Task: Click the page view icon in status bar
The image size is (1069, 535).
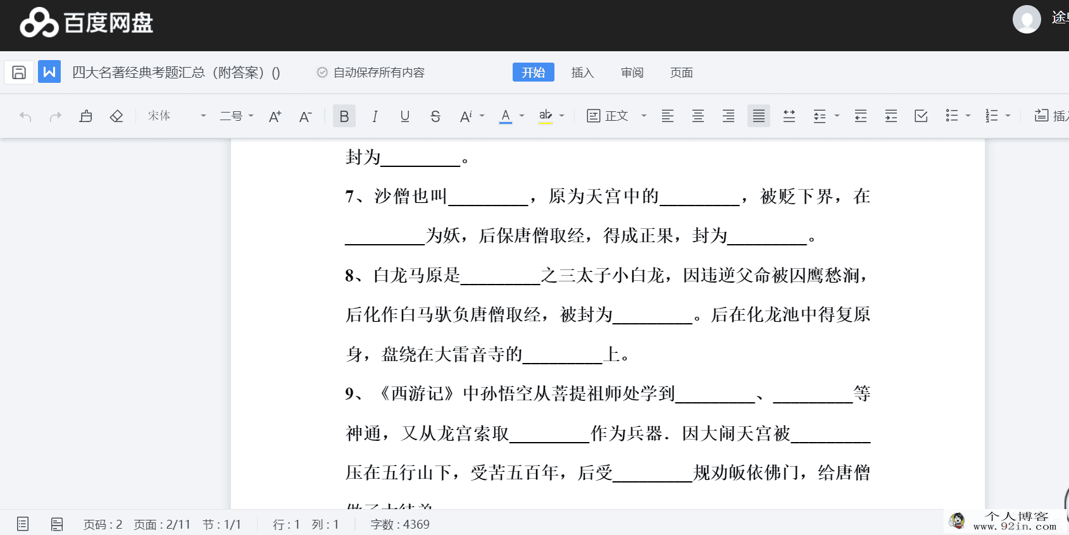Action: pyautogui.click(x=57, y=524)
